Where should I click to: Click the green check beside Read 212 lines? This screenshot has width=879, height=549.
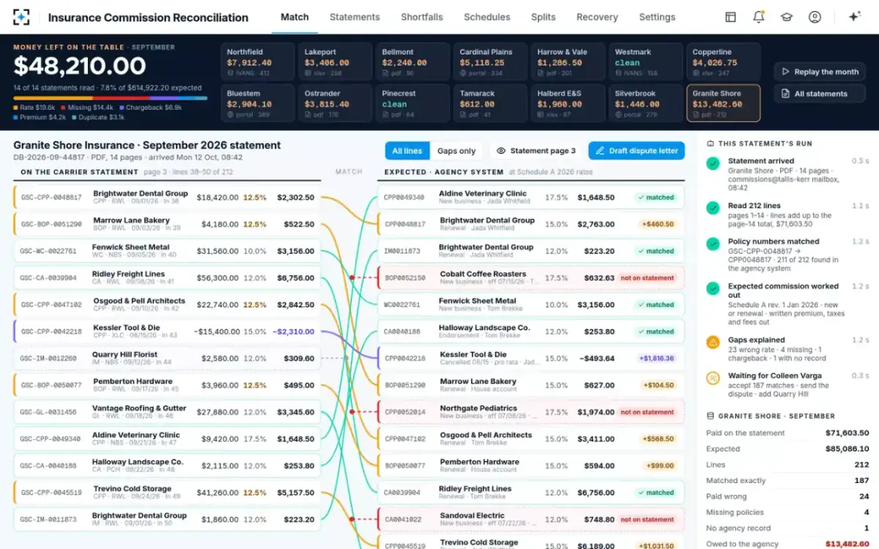click(x=713, y=209)
